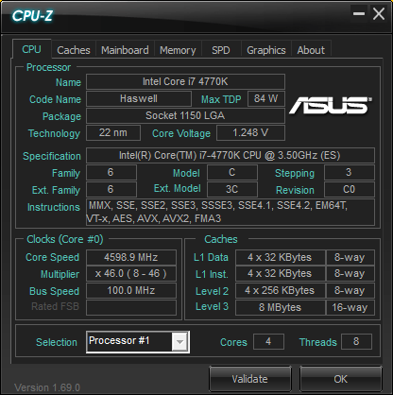
Task: Click the OK button
Action: (341, 379)
